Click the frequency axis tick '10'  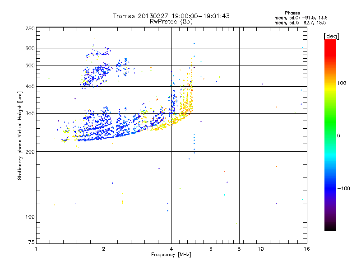coord(261,249)
